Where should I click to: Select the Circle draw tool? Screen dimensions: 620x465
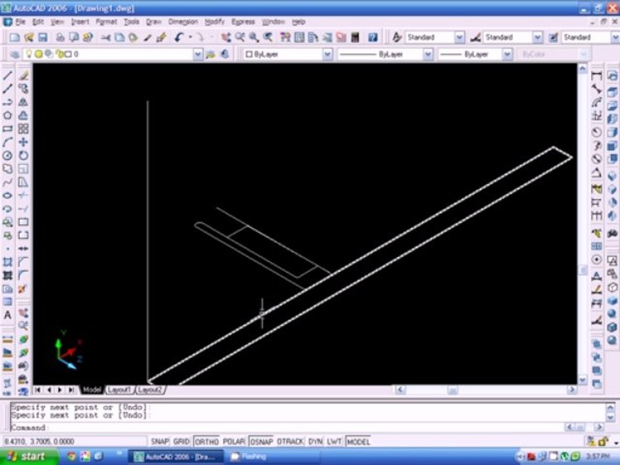8,156
